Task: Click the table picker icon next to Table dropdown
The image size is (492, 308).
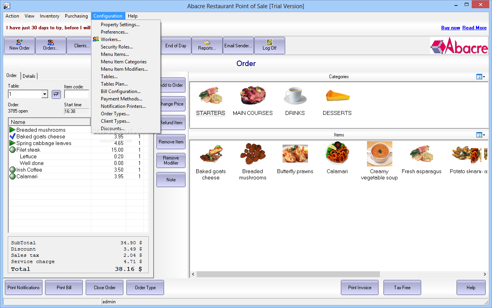Action: [x=56, y=94]
